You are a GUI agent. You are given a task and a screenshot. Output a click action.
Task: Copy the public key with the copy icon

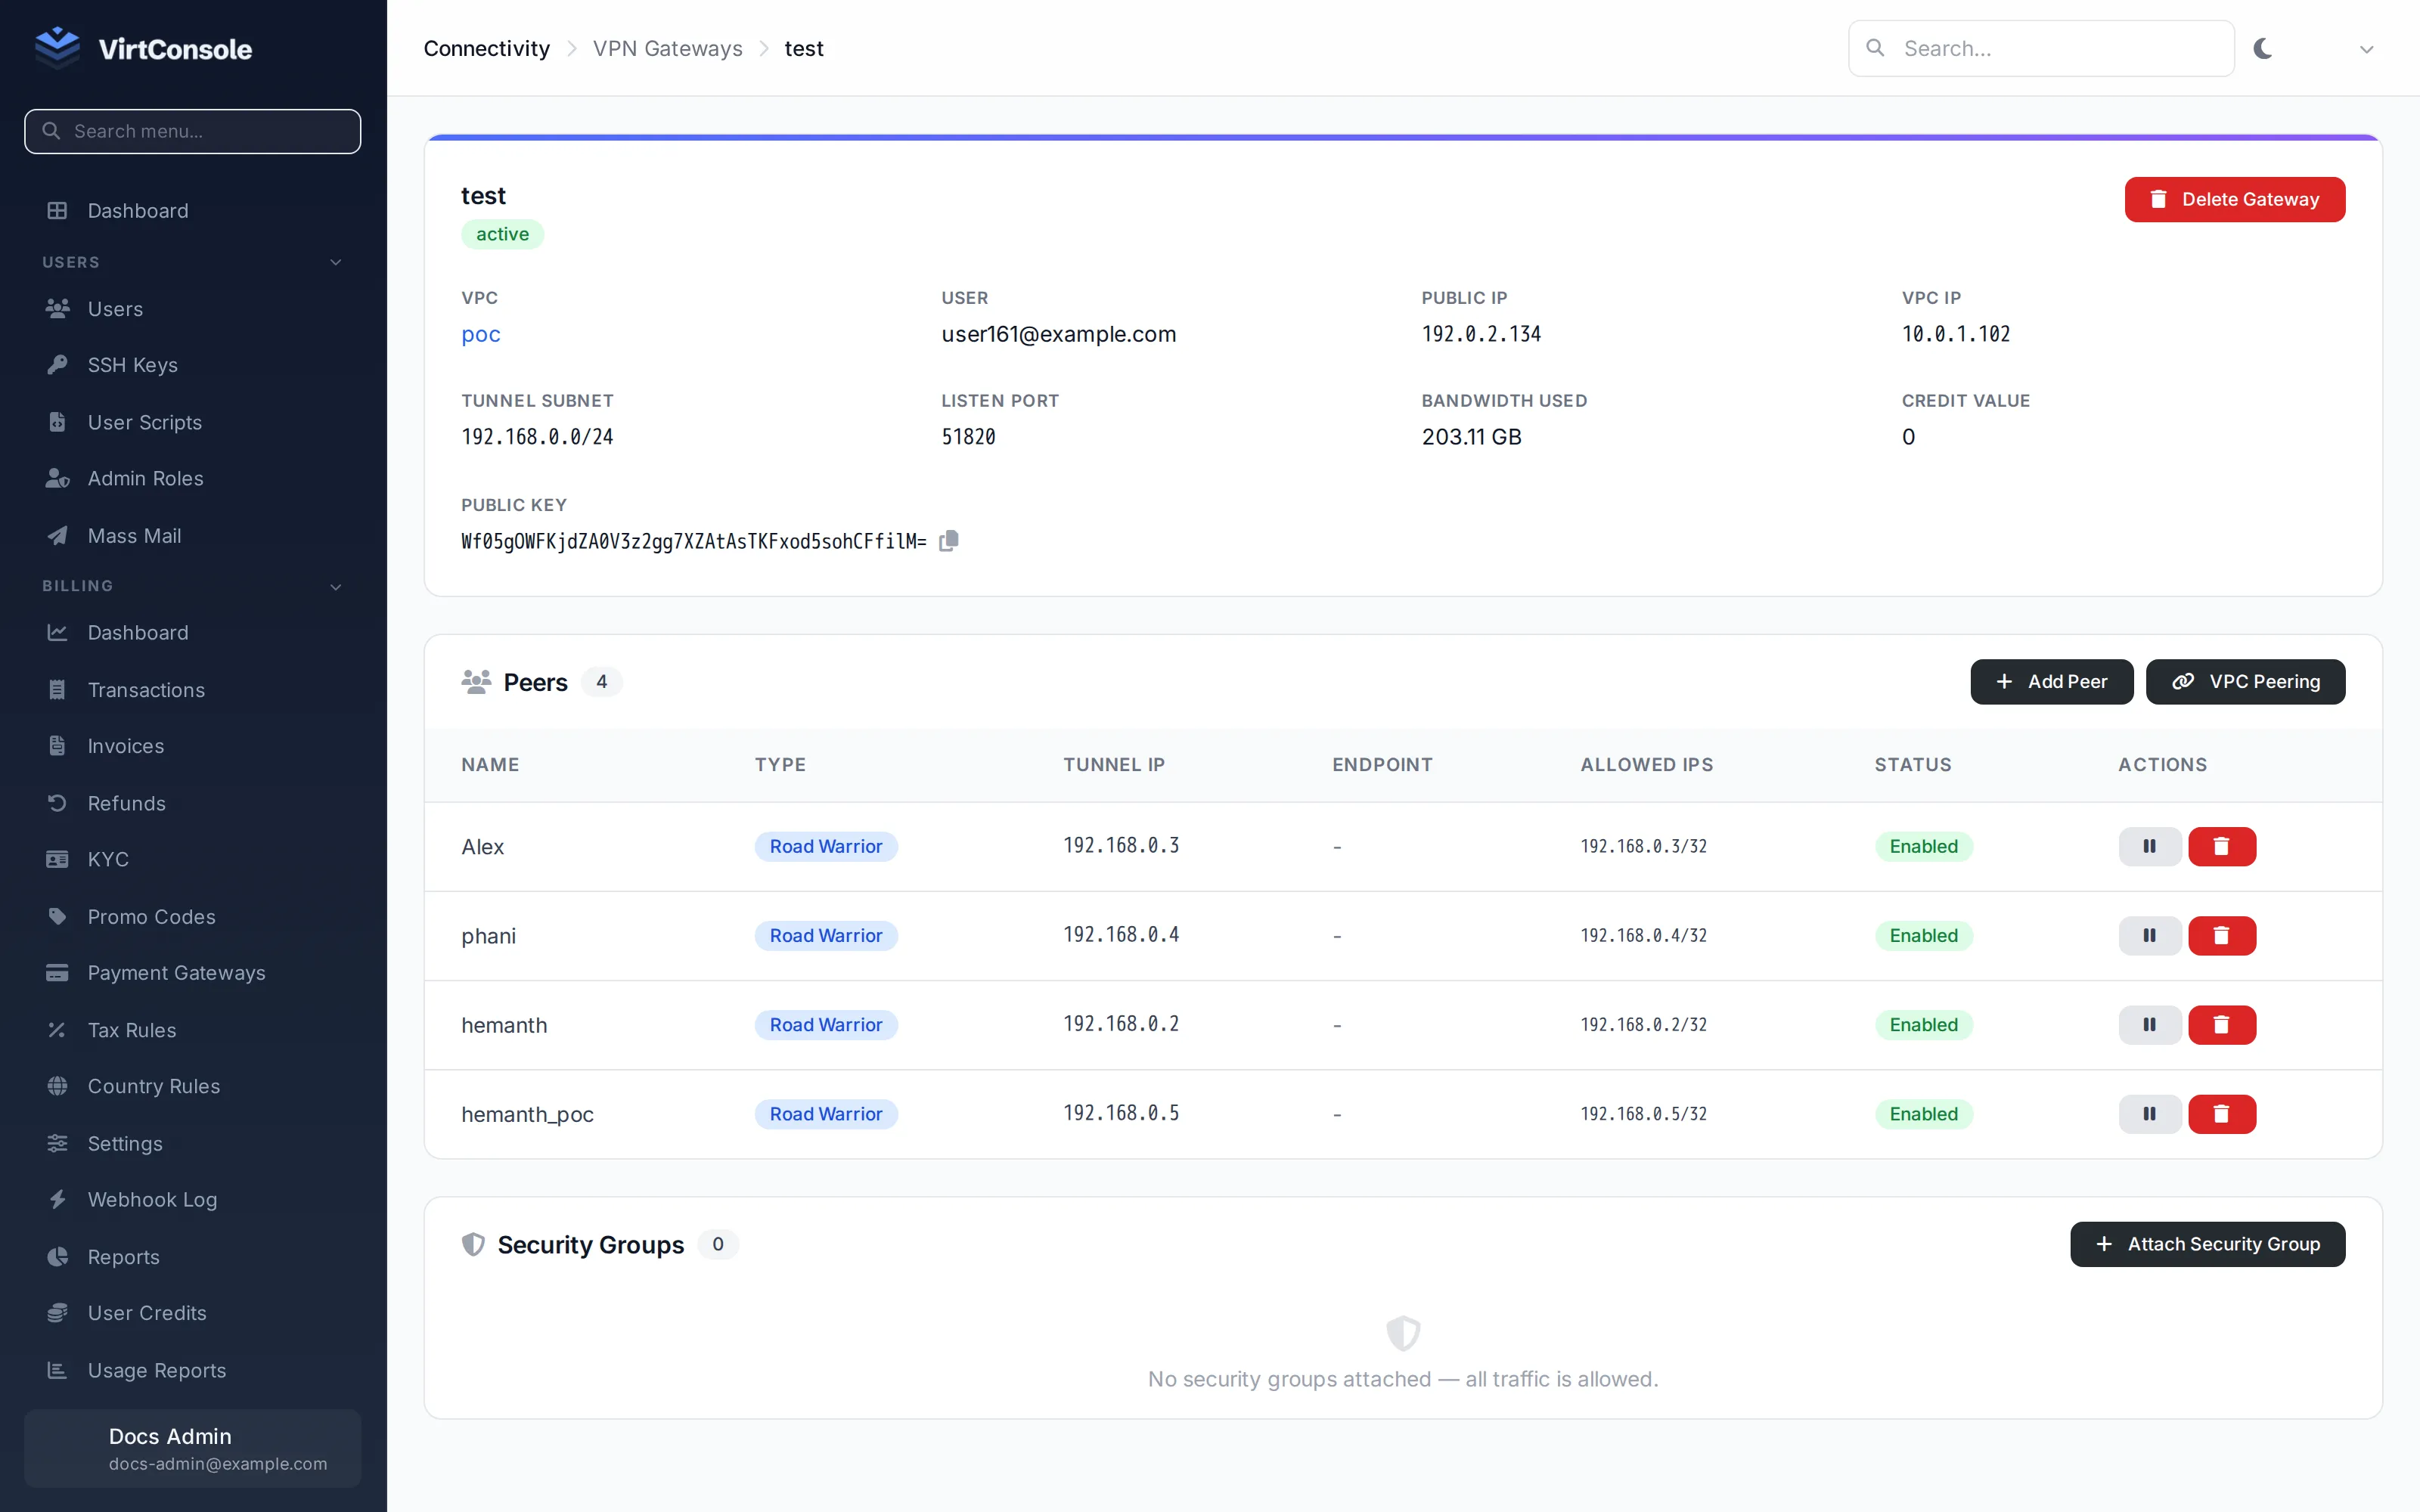tap(948, 541)
